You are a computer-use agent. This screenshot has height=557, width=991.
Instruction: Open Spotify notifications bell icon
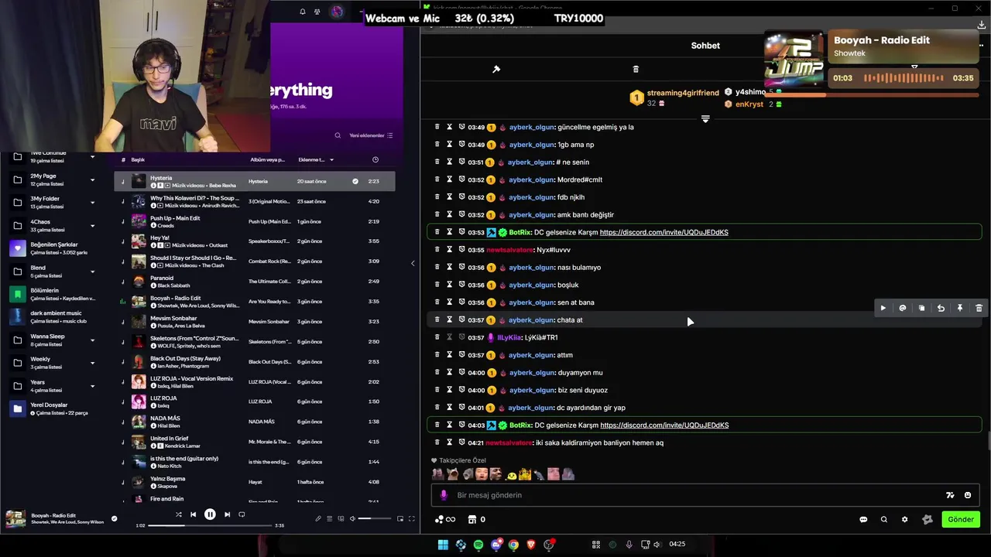coord(303,12)
